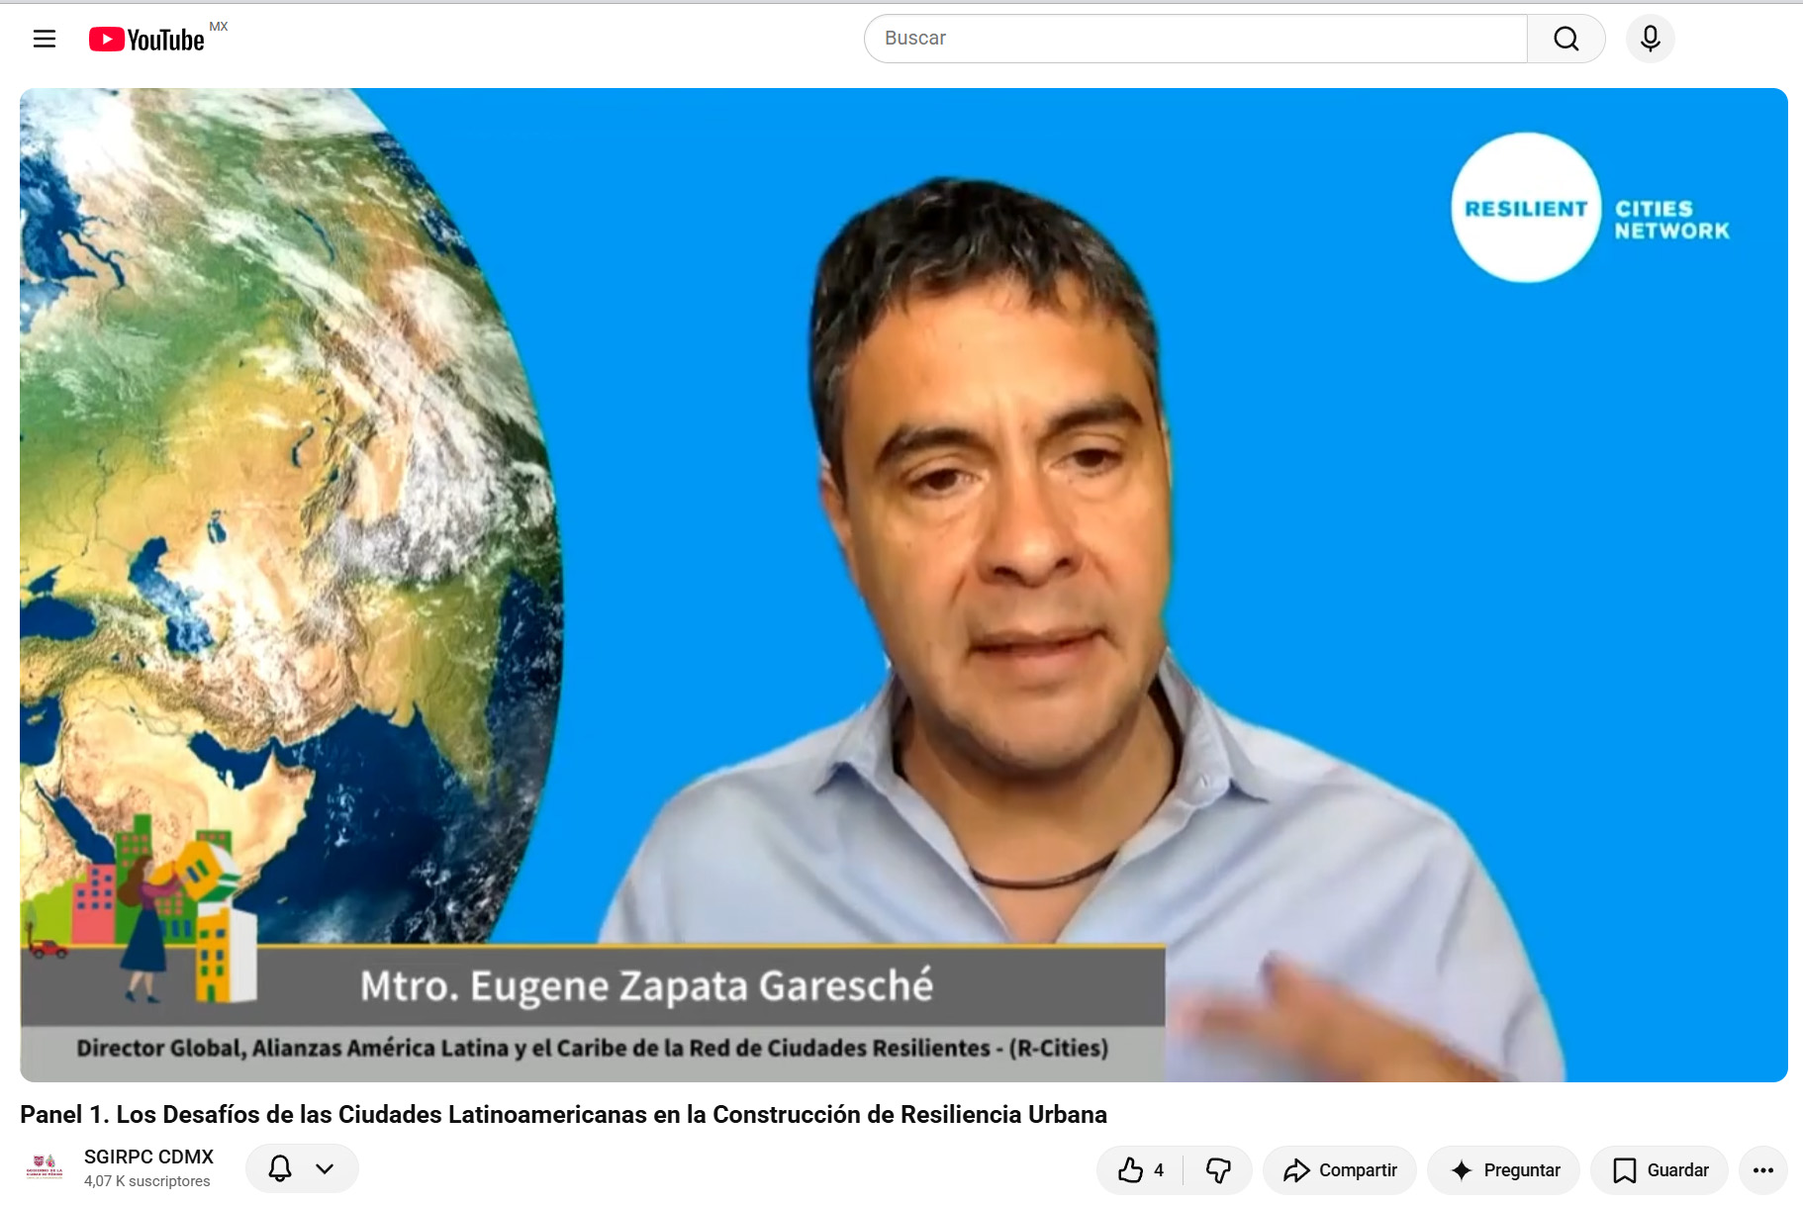Screen dimensions: 1803x1205
Task: Click the video player to pause
Action: [903, 585]
